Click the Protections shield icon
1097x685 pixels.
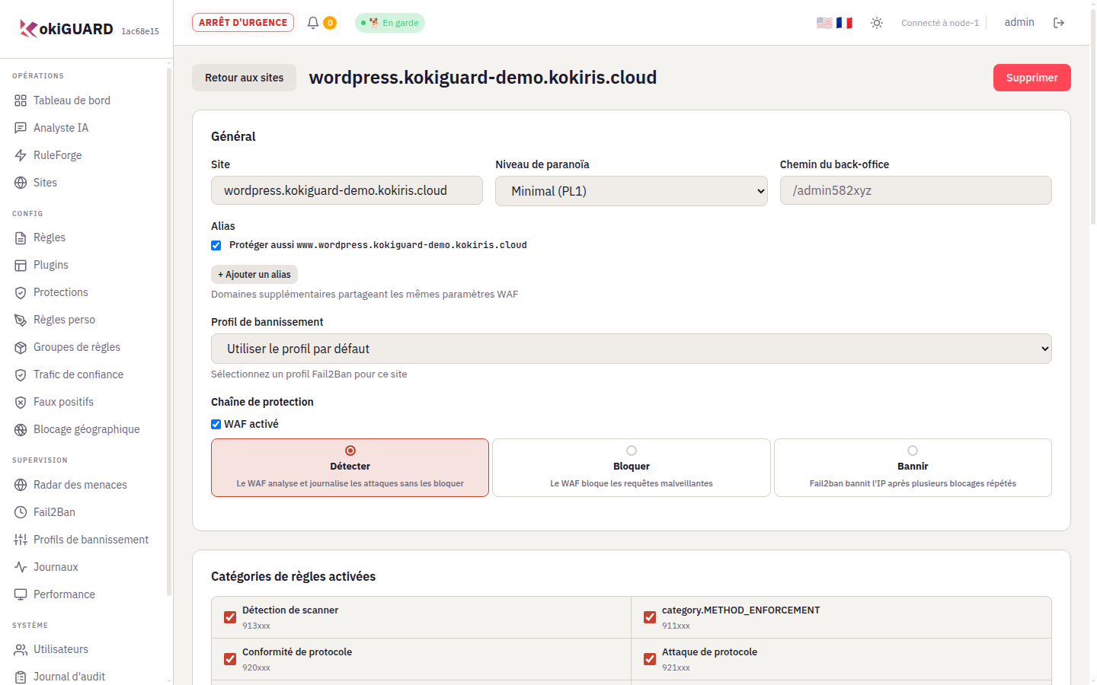point(21,292)
